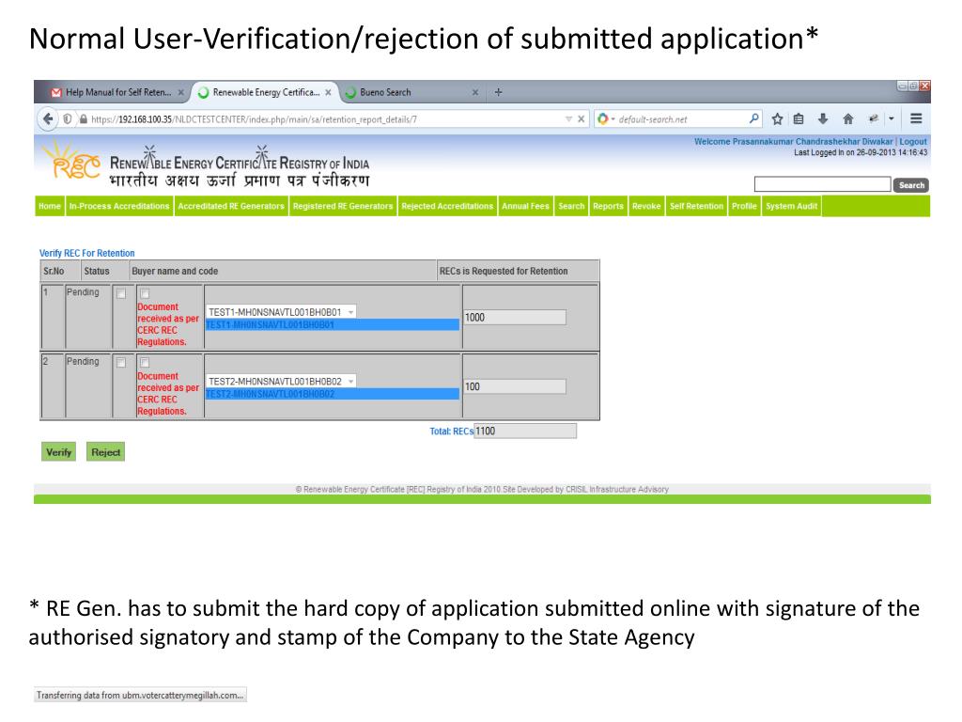This screenshot has width=962, height=722.
Task: Tick row 2 status checkbox
Action: click(x=121, y=363)
